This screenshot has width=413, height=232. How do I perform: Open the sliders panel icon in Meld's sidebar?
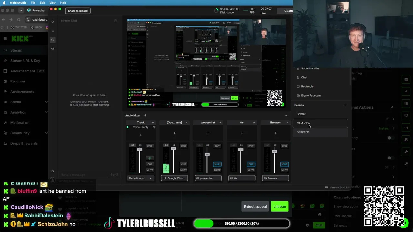pyautogui.click(x=53, y=31)
